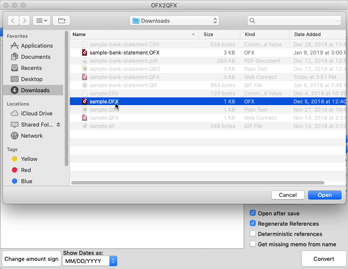The height and width of the screenshot is (269, 348).
Task: Open the Downloads location popup
Action: (175, 21)
